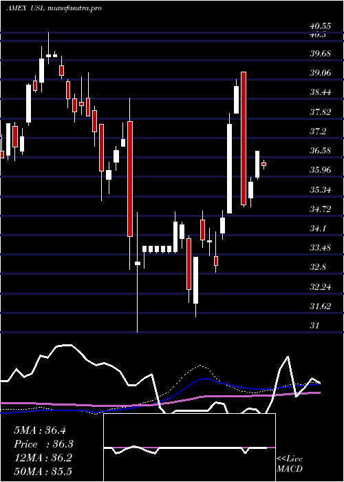Click the 32.24 price axis label

click(321, 287)
